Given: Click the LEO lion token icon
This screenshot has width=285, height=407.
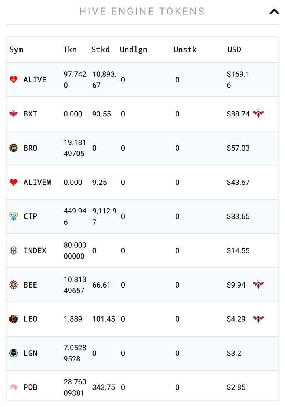Looking at the screenshot, I should tap(13, 319).
